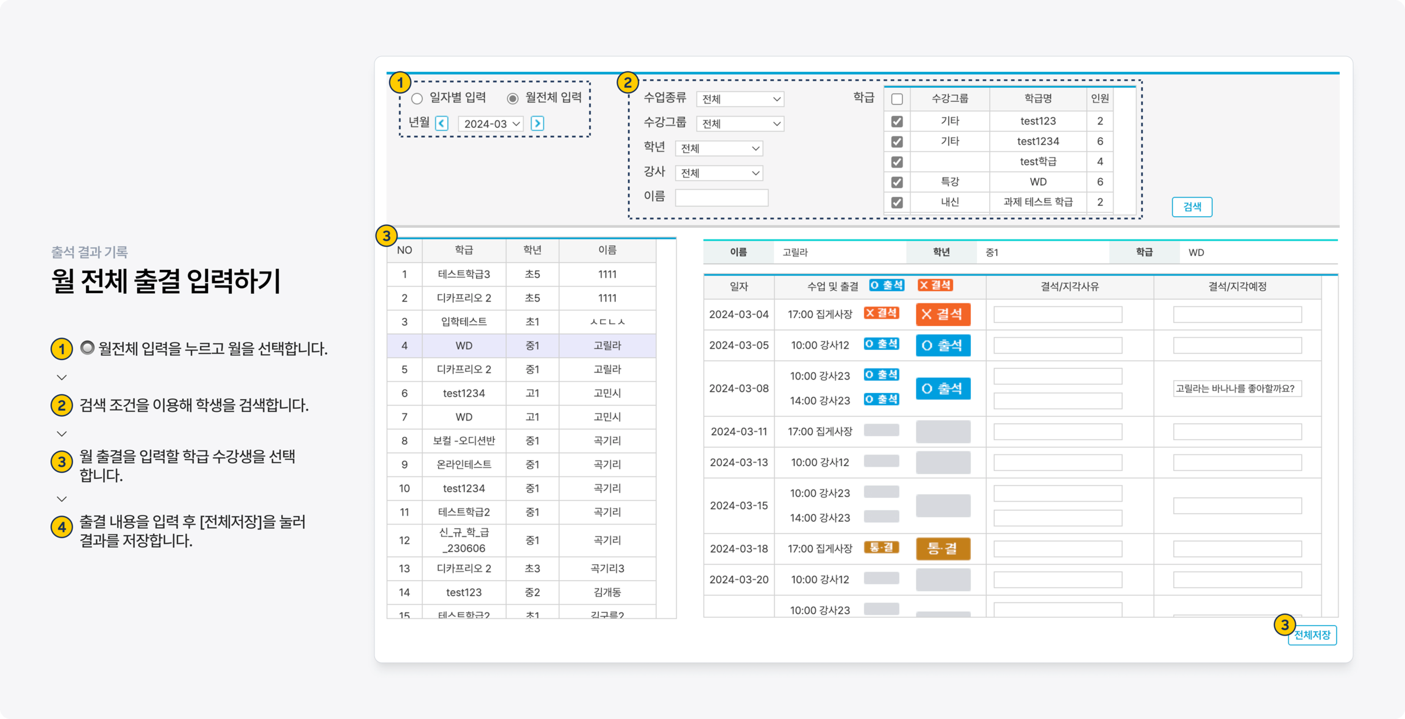Viewport: 1405px width, 719px height.
Task: Click large X 결석 button for 2024-03-04
Action: coord(942,314)
